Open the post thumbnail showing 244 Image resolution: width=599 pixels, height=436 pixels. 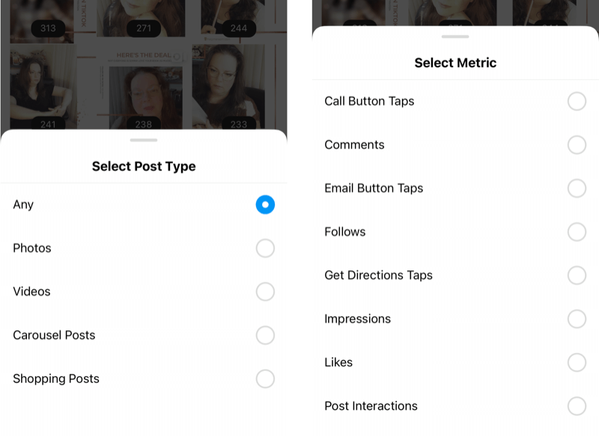233,18
